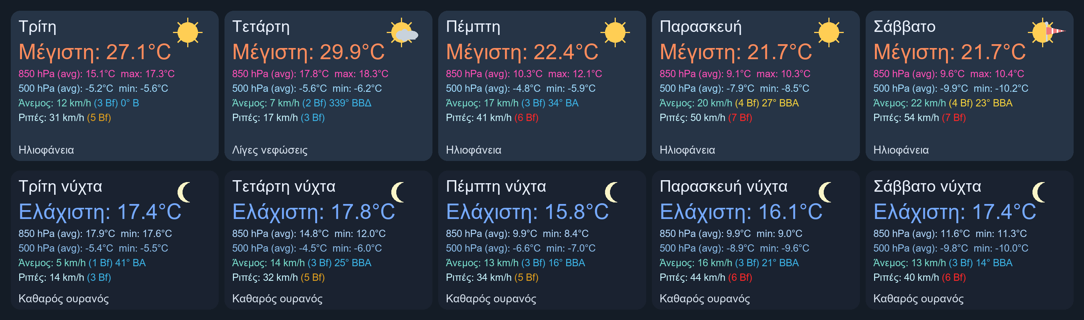Click the Τρίτη day heading
This screenshot has height=320, width=1084.
pyautogui.click(x=37, y=27)
